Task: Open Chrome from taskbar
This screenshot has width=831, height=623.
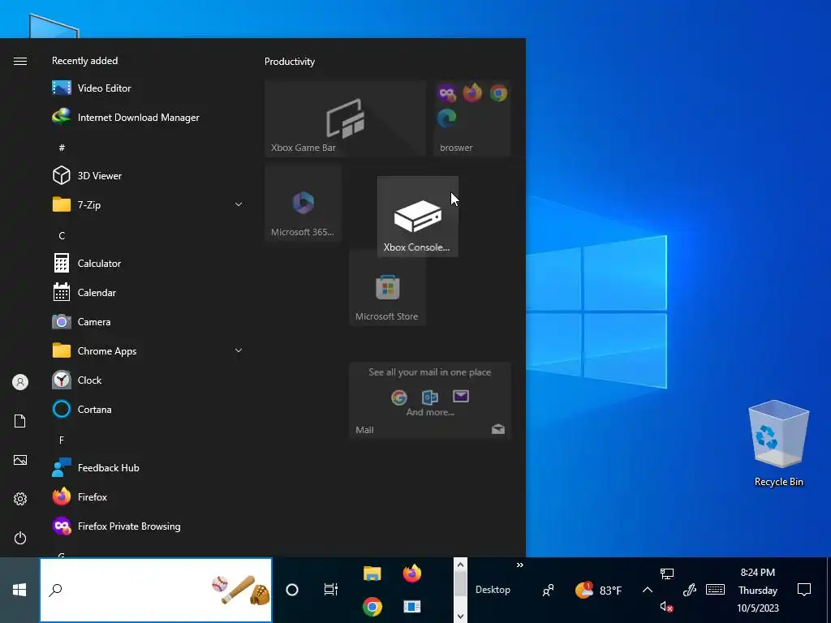Action: pos(372,607)
